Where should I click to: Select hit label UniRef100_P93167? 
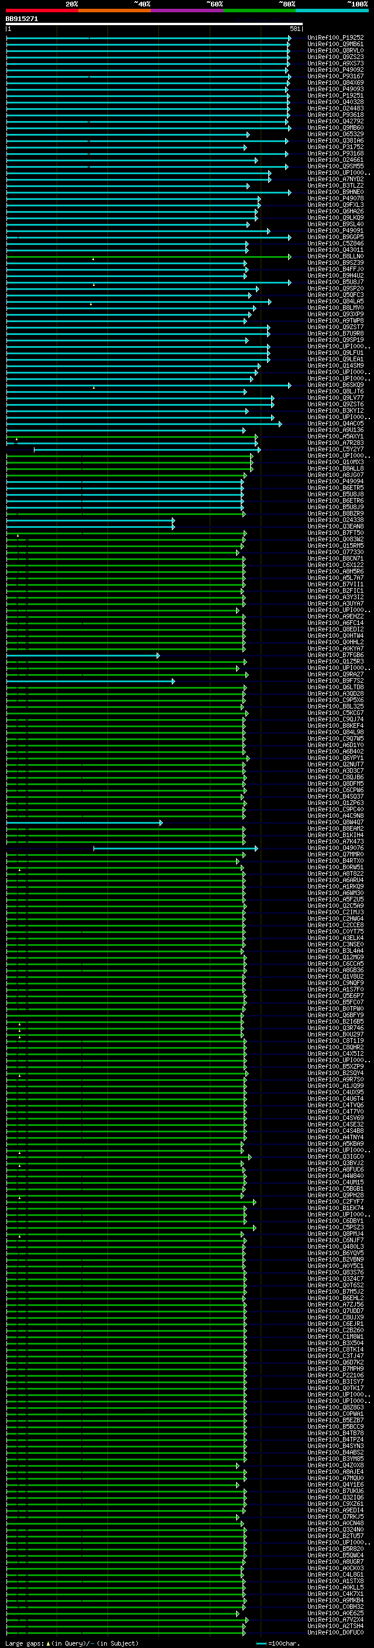[335, 76]
